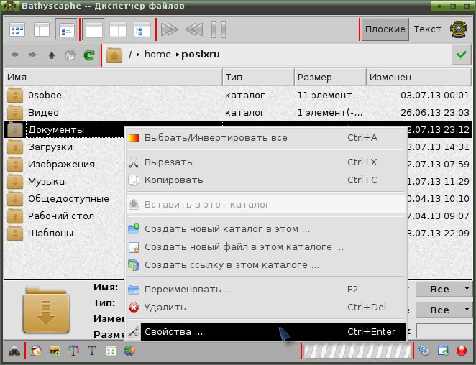Viewport: 476px width, 365px height.
Task: Click the striped progress bar
Action: [357, 351]
